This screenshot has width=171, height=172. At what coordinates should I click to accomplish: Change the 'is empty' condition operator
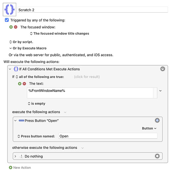click(x=37, y=103)
